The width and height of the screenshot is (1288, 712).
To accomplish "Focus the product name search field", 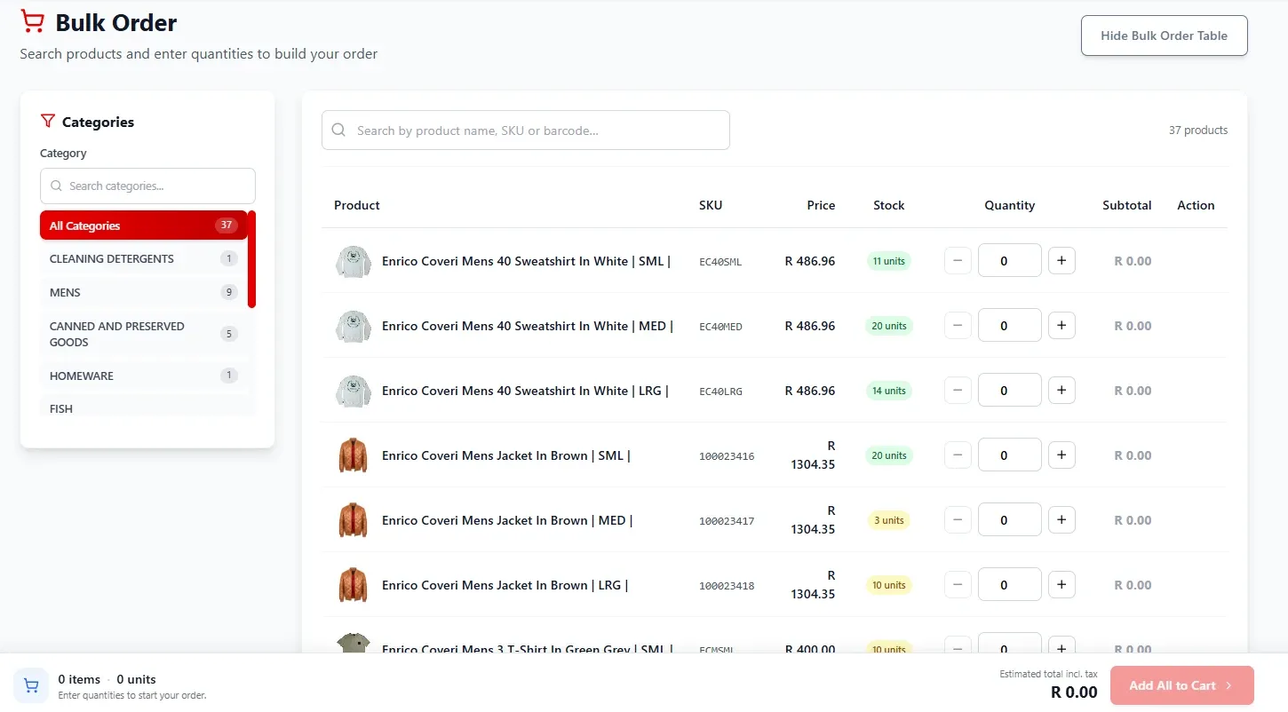I will [x=525, y=130].
